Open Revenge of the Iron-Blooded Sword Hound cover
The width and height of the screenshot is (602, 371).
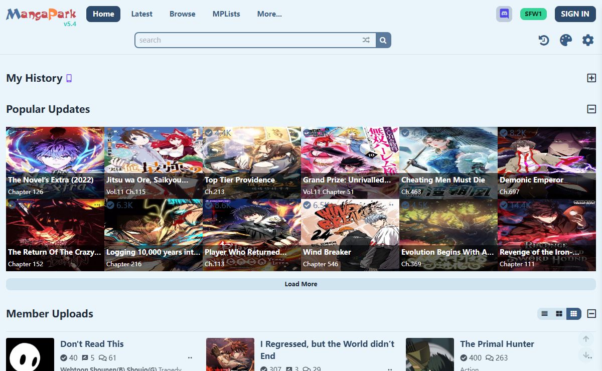click(547, 235)
